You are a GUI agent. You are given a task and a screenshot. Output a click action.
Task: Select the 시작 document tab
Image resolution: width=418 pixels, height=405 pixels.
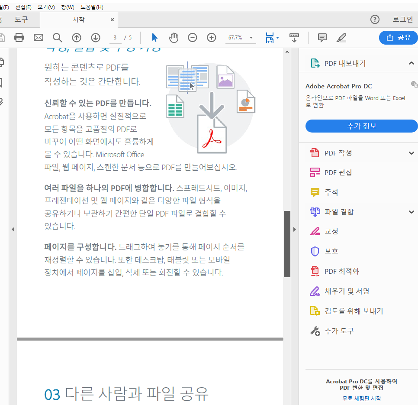pos(79,20)
